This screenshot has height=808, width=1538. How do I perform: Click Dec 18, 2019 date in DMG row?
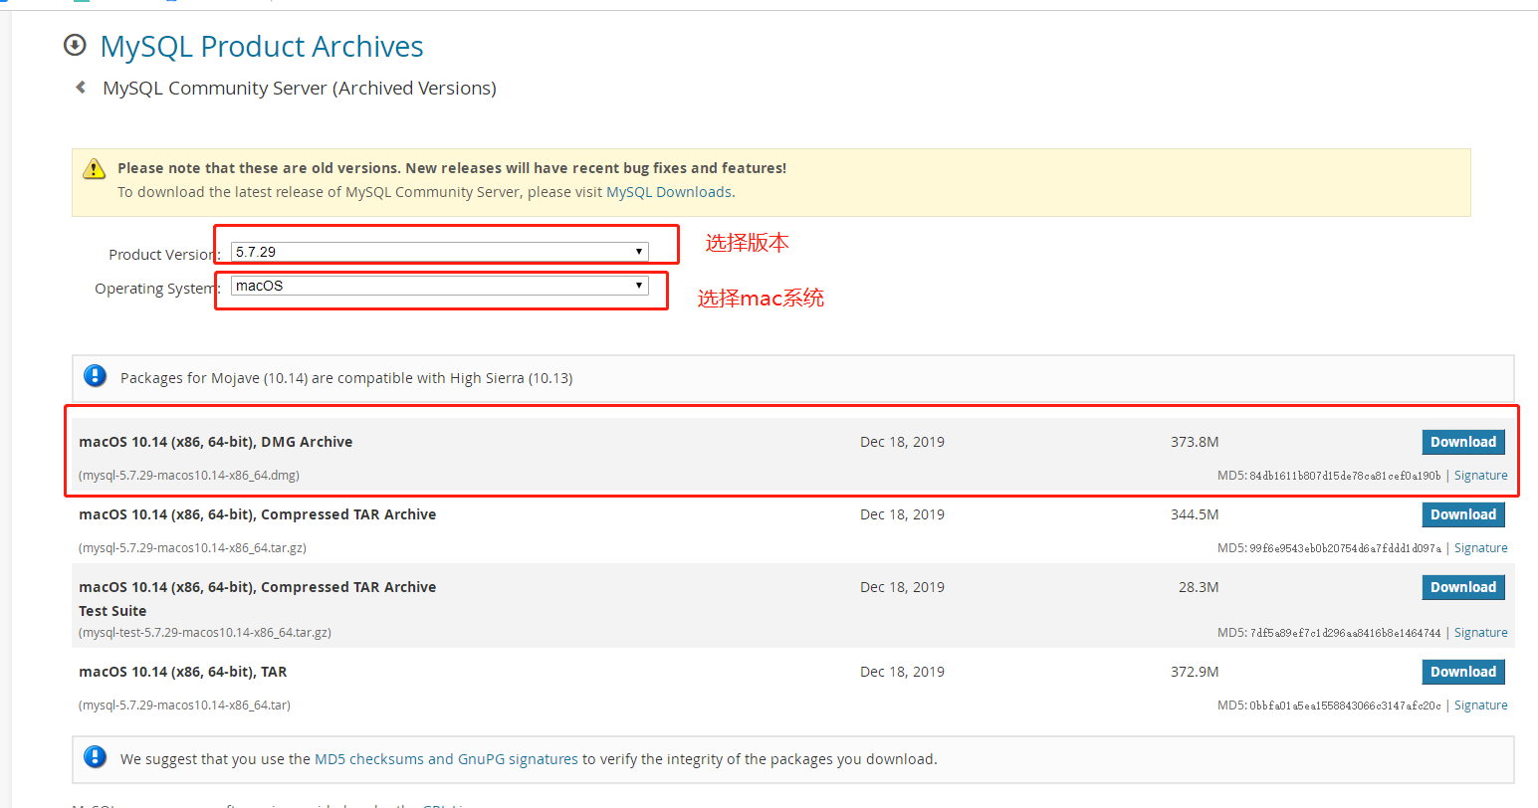point(902,442)
